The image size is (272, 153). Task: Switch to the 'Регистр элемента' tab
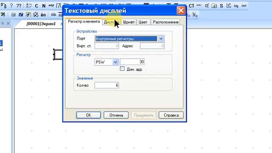coord(84,22)
